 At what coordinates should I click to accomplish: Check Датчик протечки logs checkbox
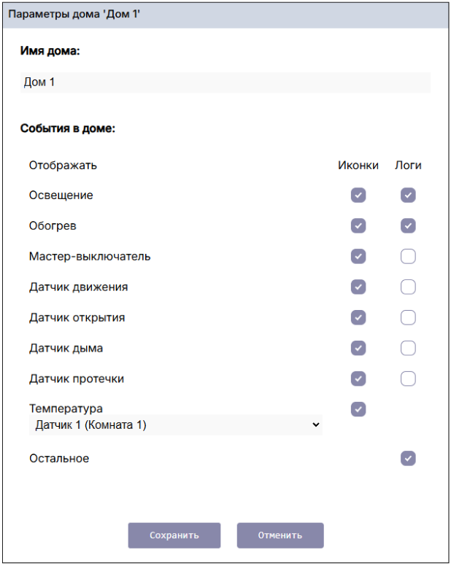pos(408,379)
